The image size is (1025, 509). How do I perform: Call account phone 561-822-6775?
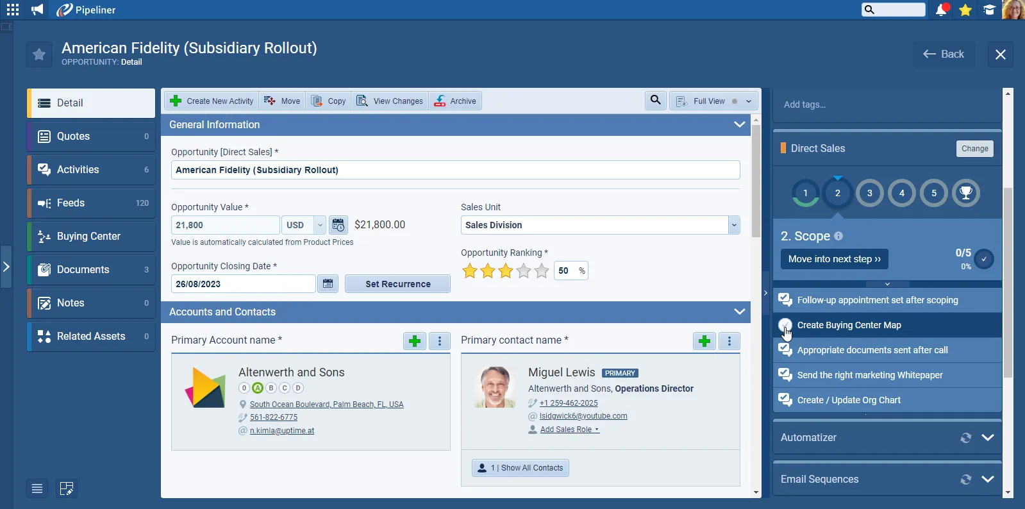274,417
